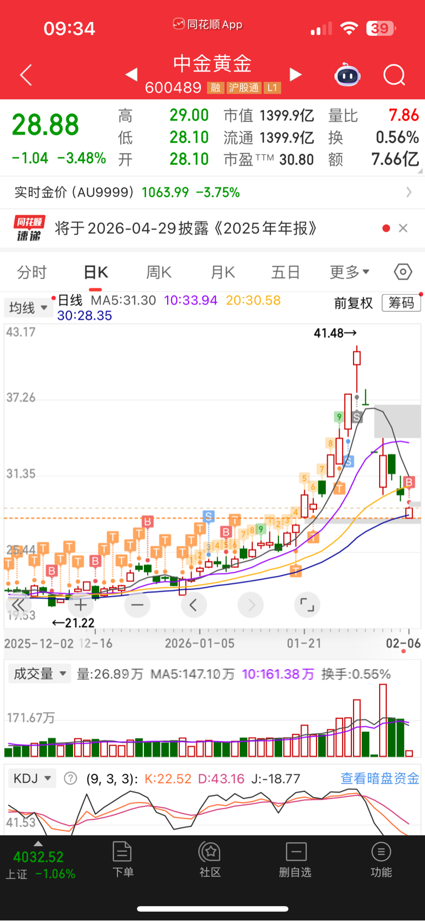The width and height of the screenshot is (425, 921).
Task: Switch to 月K tab
Action: point(223,272)
